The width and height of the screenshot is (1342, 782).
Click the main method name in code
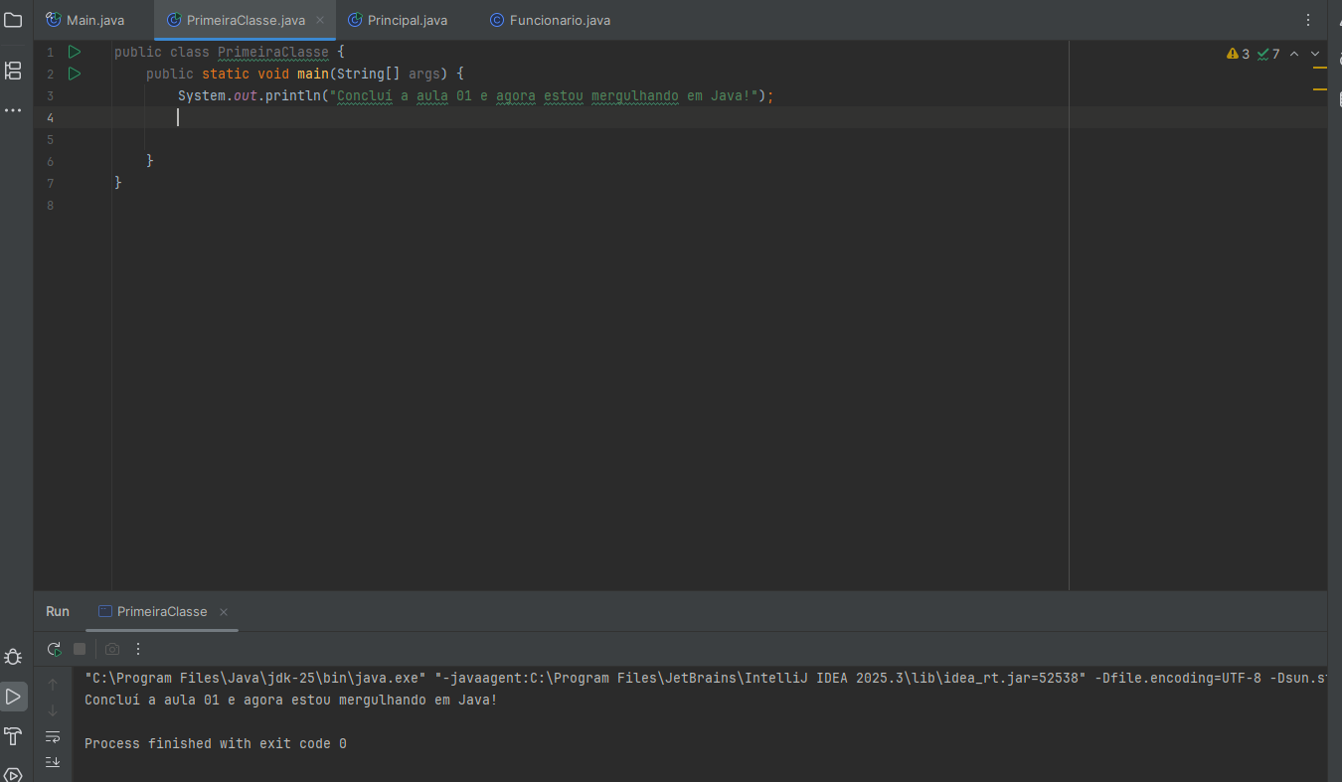point(313,74)
